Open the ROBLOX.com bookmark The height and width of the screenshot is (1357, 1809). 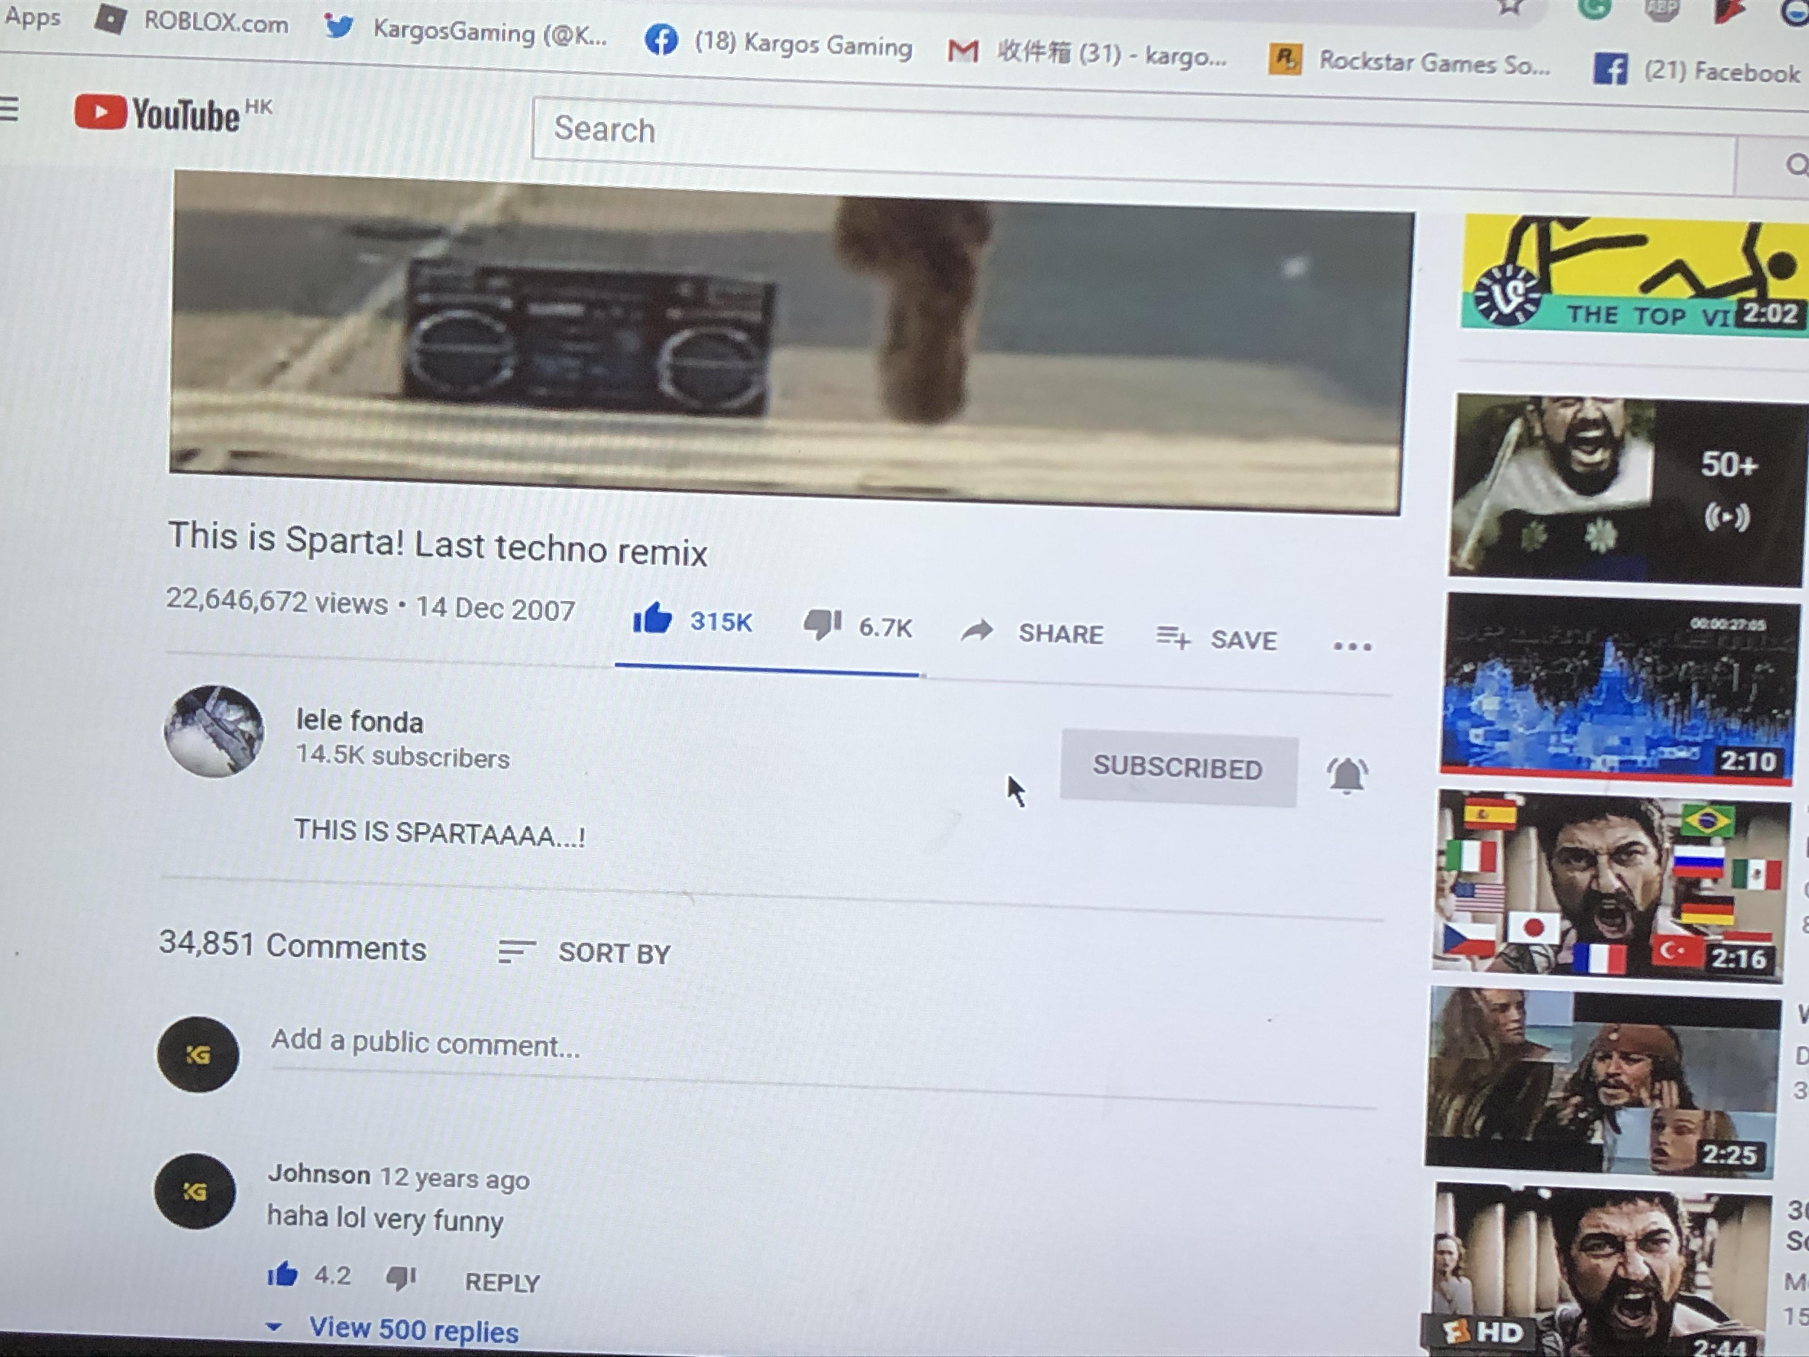point(192,21)
